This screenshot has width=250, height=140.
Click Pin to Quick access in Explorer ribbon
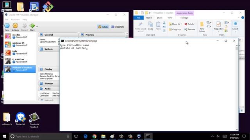(x=141, y=27)
